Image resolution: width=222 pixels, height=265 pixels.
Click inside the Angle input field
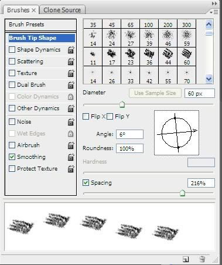point(129,134)
